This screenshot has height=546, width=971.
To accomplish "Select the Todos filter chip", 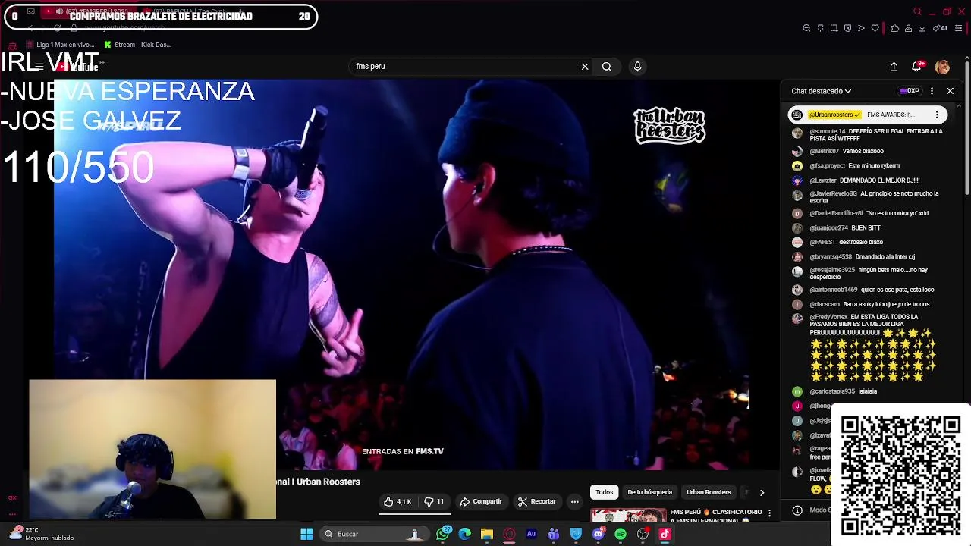I will (x=604, y=492).
